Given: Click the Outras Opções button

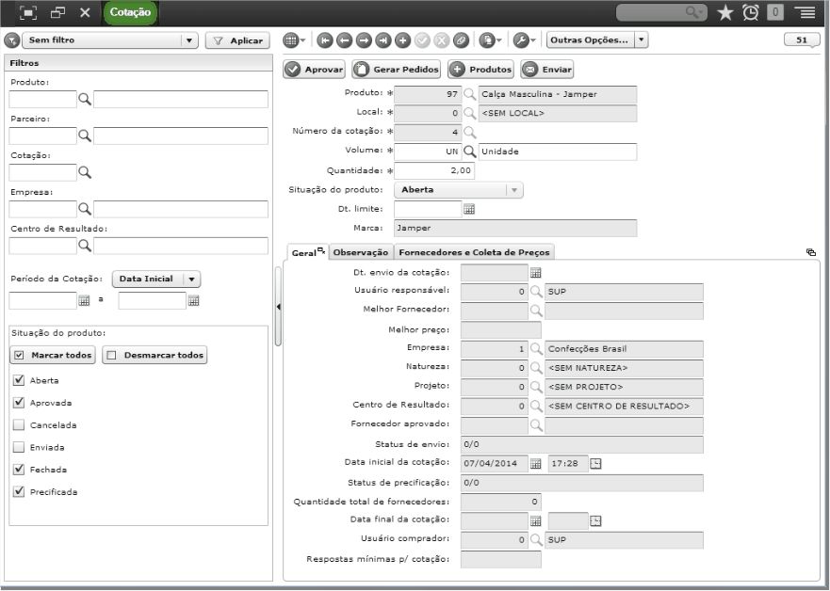Looking at the screenshot, I should tap(590, 40).
